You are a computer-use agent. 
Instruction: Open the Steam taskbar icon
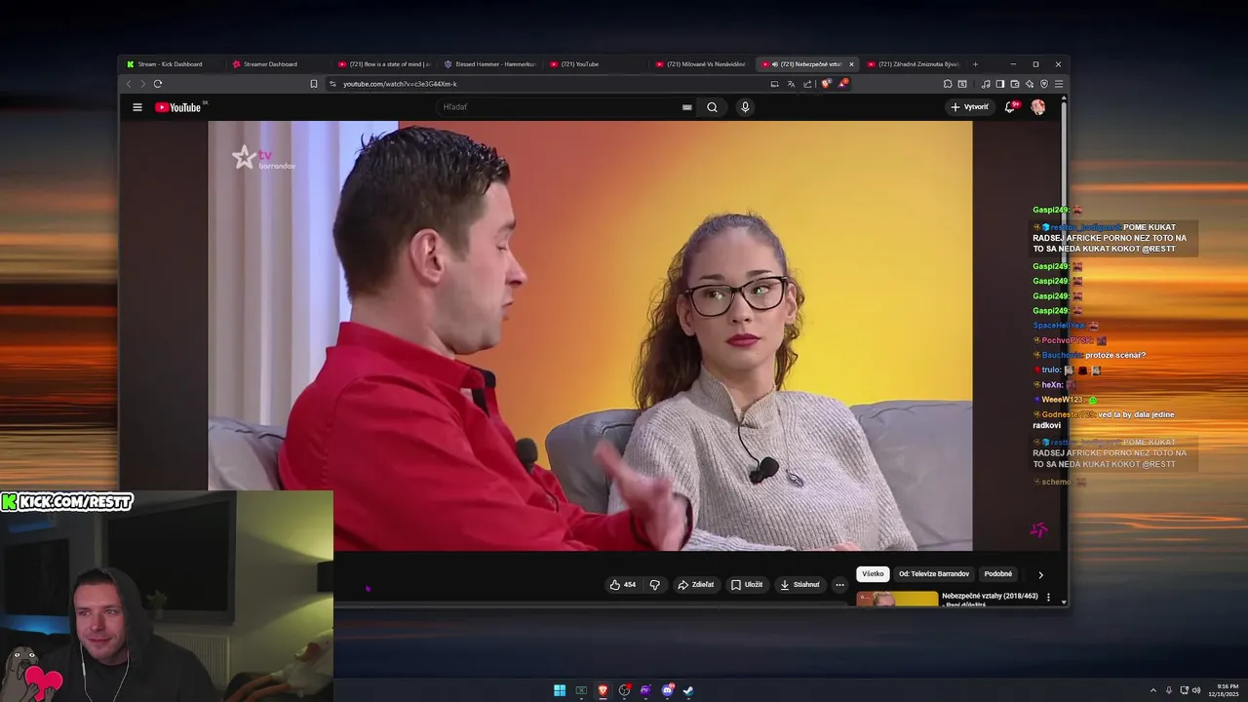(x=688, y=690)
